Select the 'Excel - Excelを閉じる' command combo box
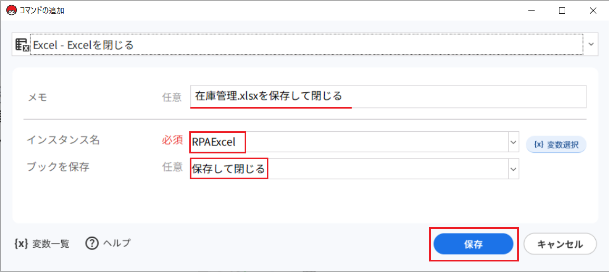 coord(305,45)
